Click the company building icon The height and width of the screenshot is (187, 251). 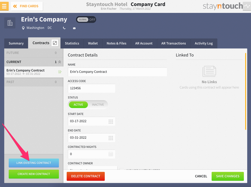tap(10, 23)
